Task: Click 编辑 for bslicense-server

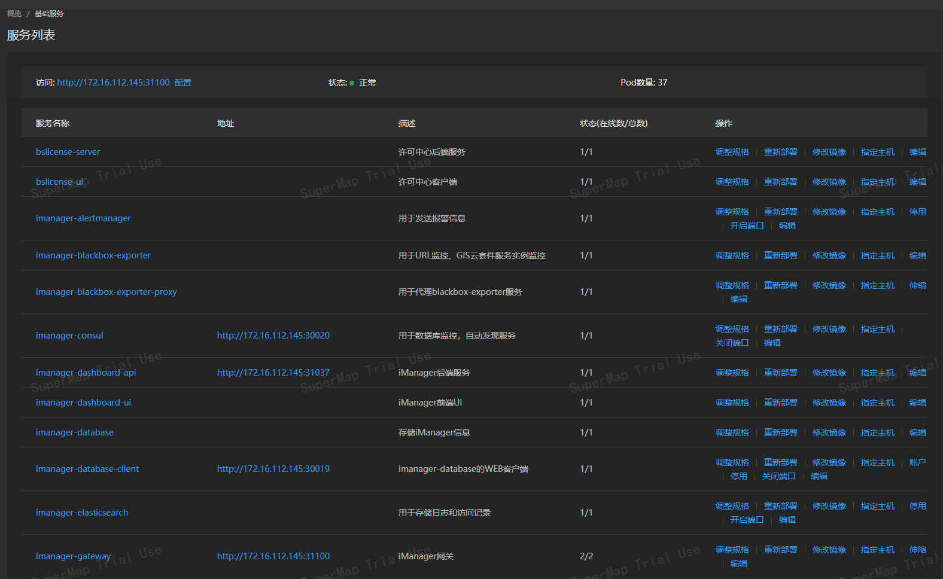Action: point(918,152)
